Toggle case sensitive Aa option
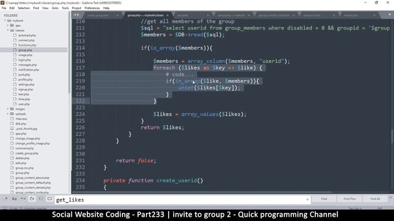This screenshot has height=221, width=394. 14,199
